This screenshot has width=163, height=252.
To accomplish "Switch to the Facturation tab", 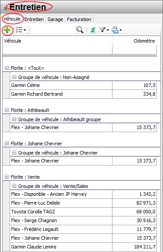I will [x=79, y=19].
